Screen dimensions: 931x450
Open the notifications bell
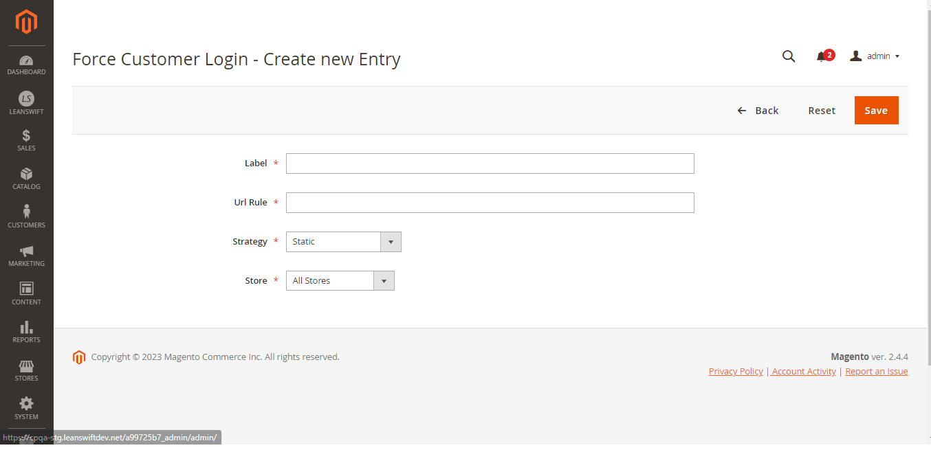coord(823,56)
